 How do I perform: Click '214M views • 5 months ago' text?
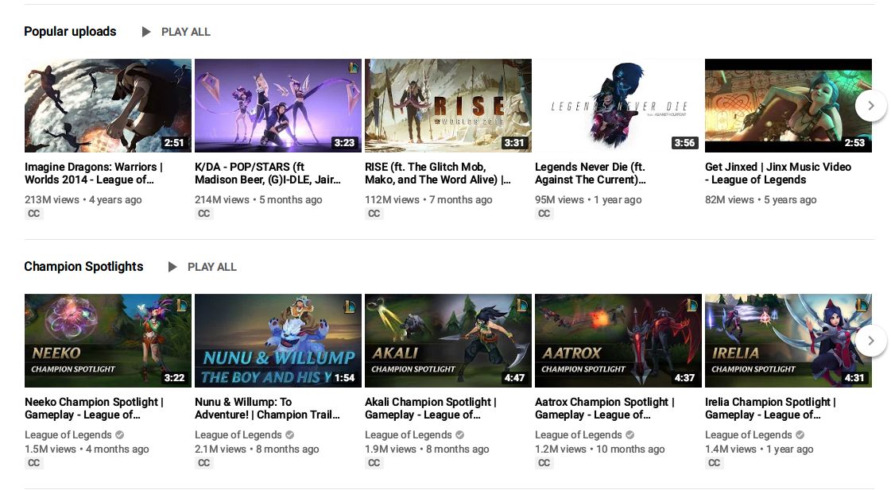258,200
